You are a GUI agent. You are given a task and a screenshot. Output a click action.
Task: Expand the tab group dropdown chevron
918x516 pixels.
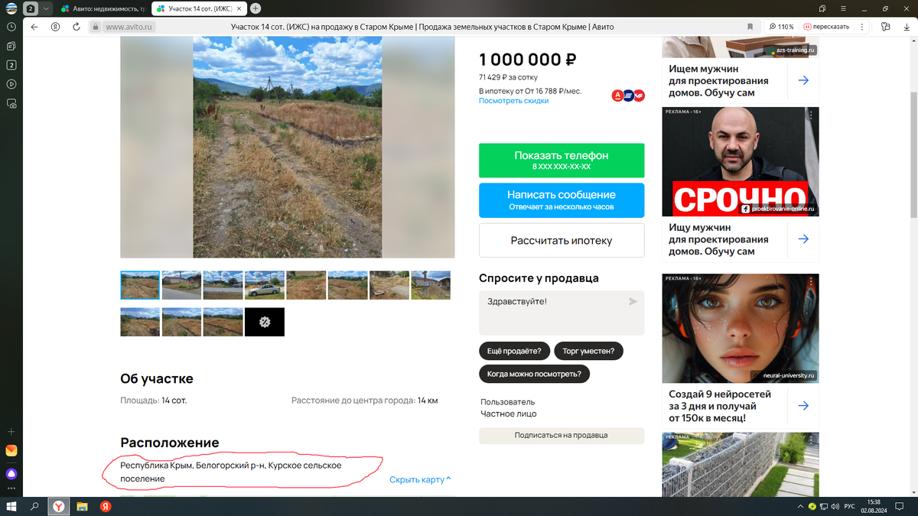47,8
